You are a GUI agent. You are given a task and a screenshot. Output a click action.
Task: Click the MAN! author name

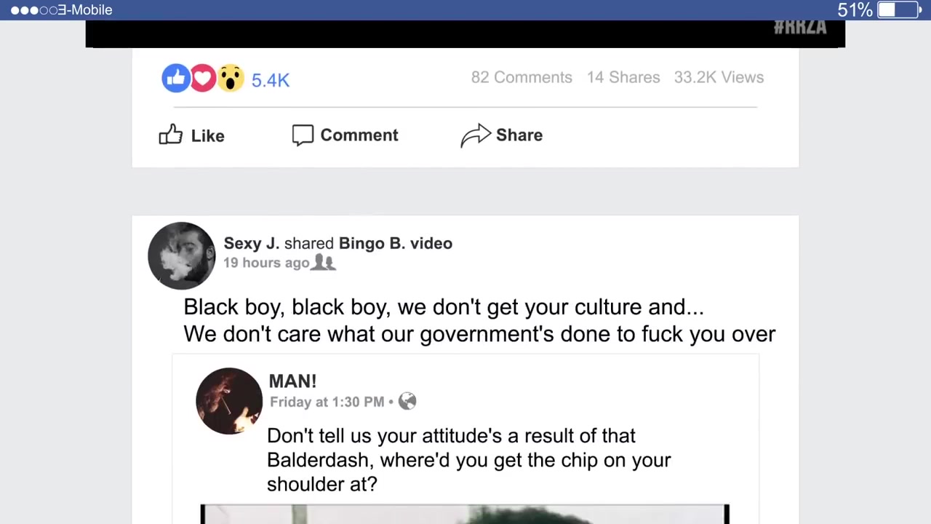coord(292,381)
